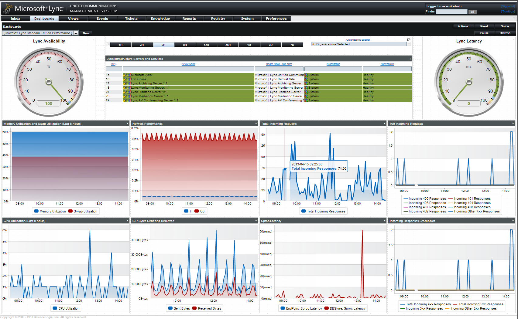Open Network Performance widget menu arrow

click(256, 124)
